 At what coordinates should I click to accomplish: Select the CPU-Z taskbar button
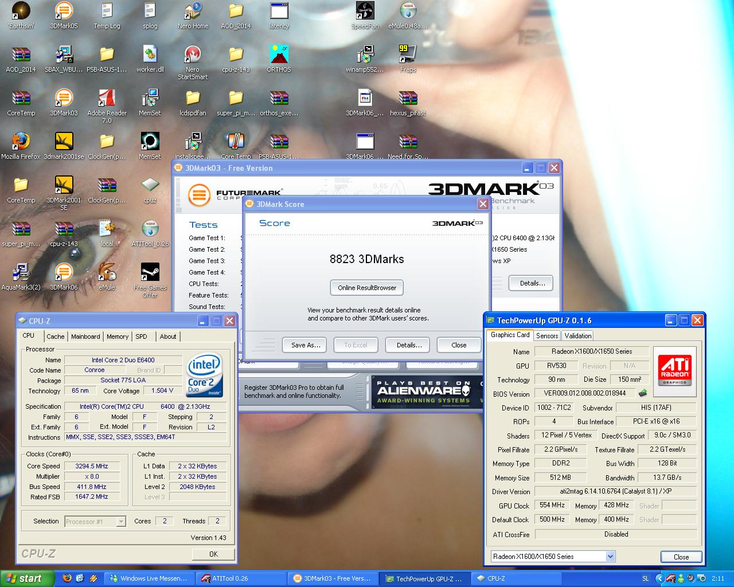(516, 578)
